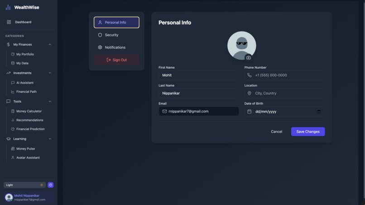Screen dimensions: 365x205
Task: Click the Save Changes button
Action: (x=308, y=132)
